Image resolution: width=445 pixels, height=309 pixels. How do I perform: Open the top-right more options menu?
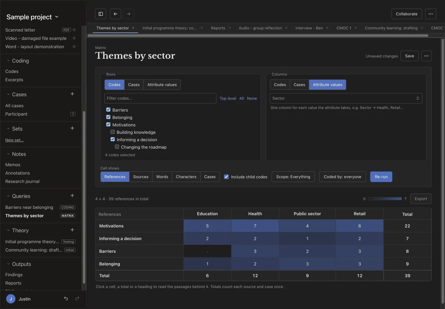(x=431, y=14)
